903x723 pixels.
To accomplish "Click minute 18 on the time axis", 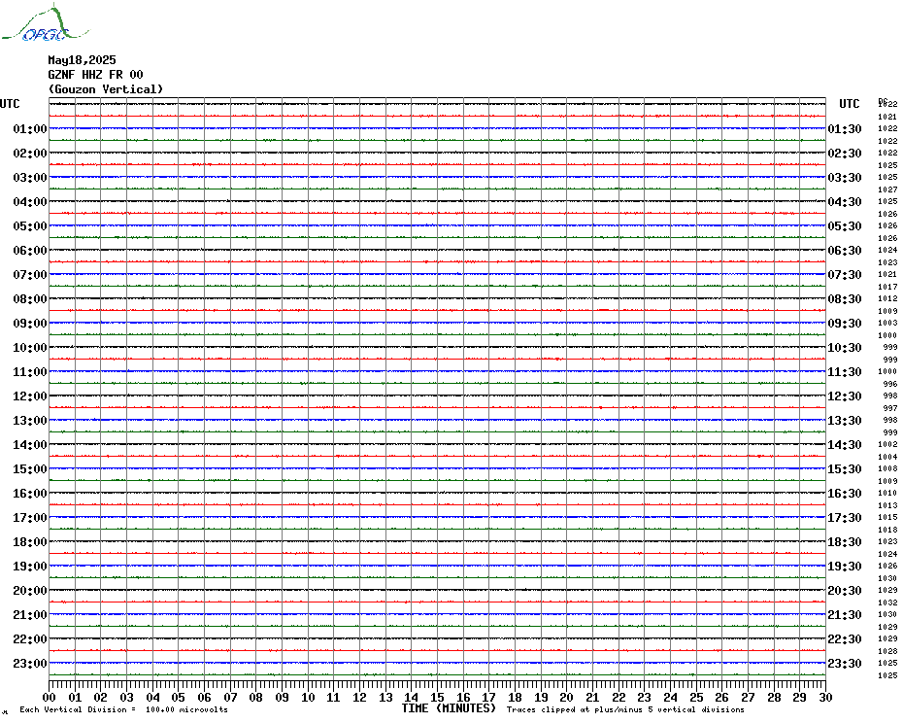I will tap(515, 697).
